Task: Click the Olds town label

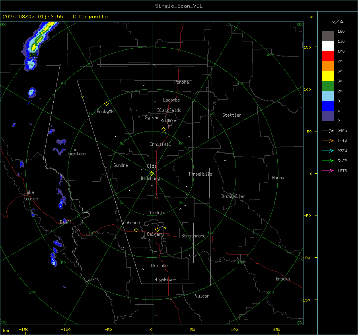Action: (x=152, y=166)
